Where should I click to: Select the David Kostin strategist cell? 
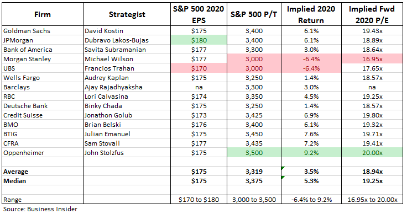tap(127, 31)
